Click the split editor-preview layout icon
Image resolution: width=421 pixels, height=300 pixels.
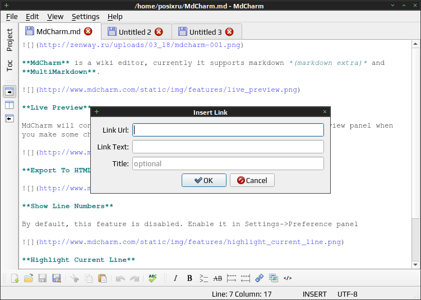coord(10,105)
